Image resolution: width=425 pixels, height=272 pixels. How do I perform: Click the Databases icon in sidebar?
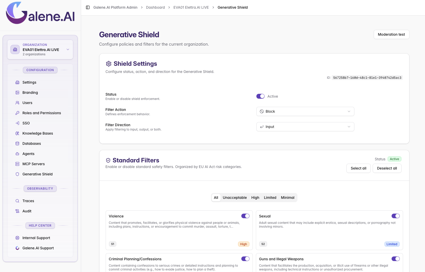[17, 144]
